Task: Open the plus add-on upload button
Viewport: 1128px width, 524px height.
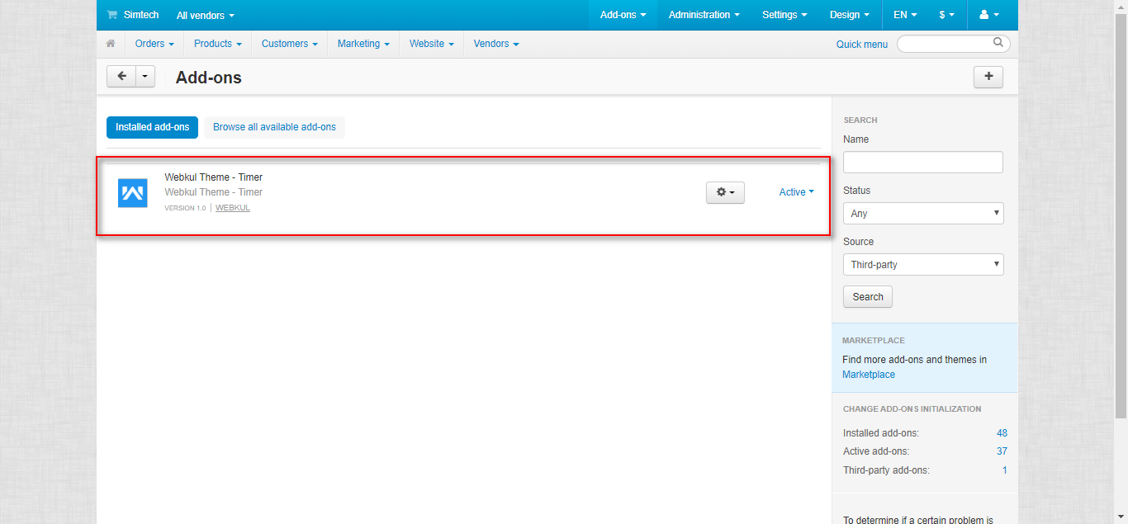Action: pos(988,77)
